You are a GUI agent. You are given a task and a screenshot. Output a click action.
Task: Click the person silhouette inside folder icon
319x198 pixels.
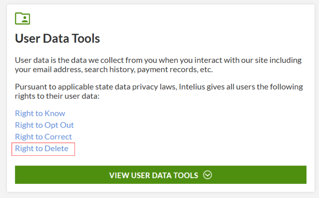(25, 19)
